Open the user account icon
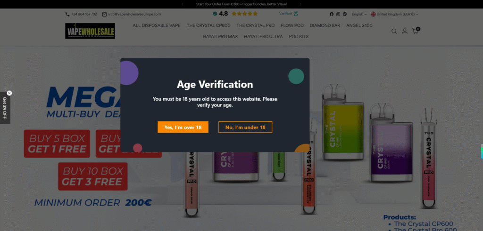Image resolution: width=483 pixels, height=231 pixels. click(404, 32)
